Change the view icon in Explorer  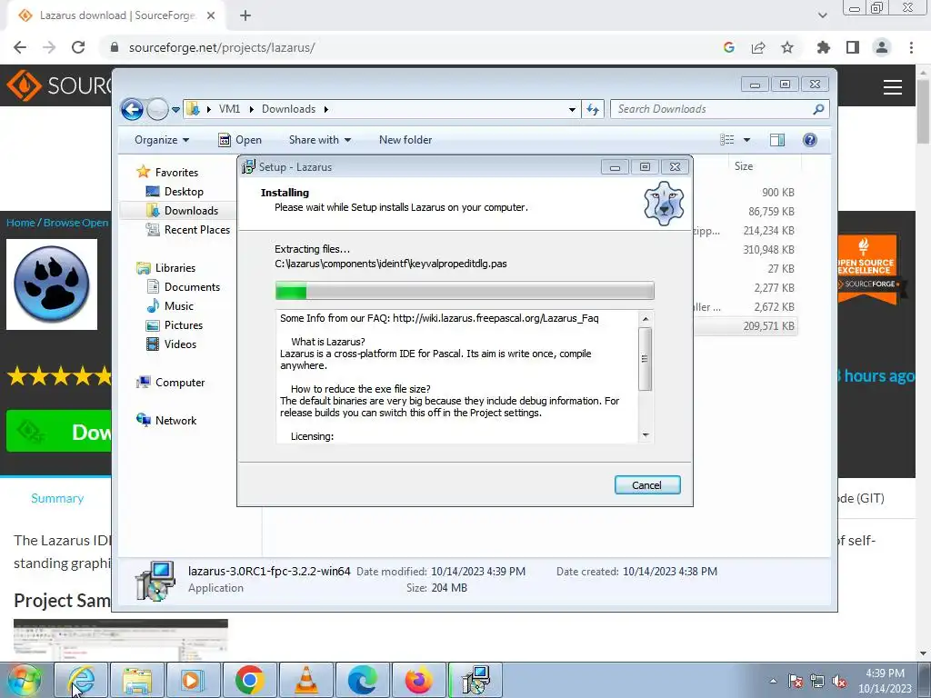[727, 140]
